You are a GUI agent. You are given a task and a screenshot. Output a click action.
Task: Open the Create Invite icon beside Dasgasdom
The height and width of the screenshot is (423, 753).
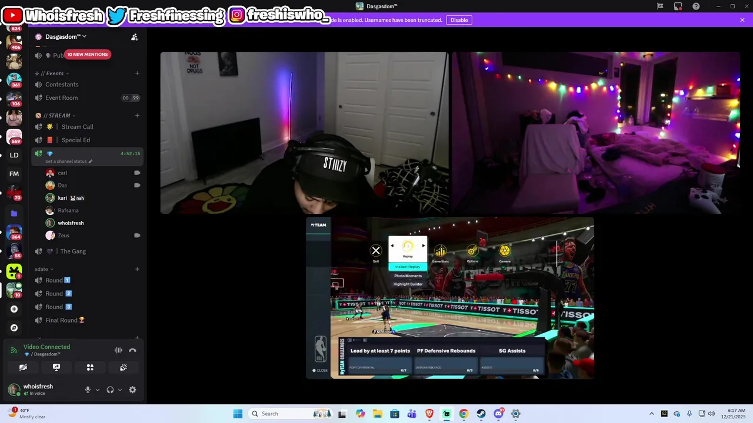click(x=134, y=37)
